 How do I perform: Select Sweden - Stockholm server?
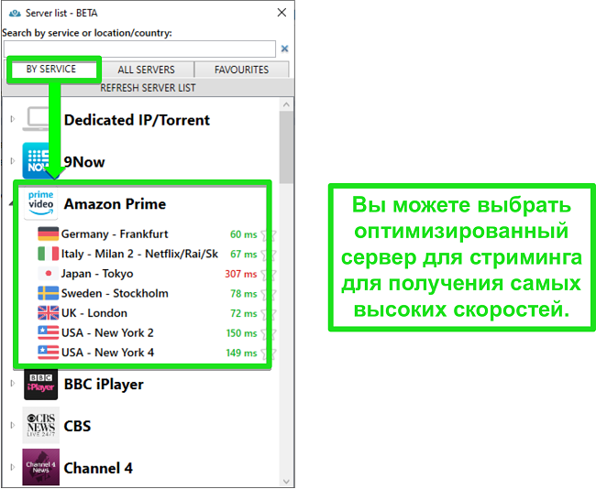[x=115, y=293]
